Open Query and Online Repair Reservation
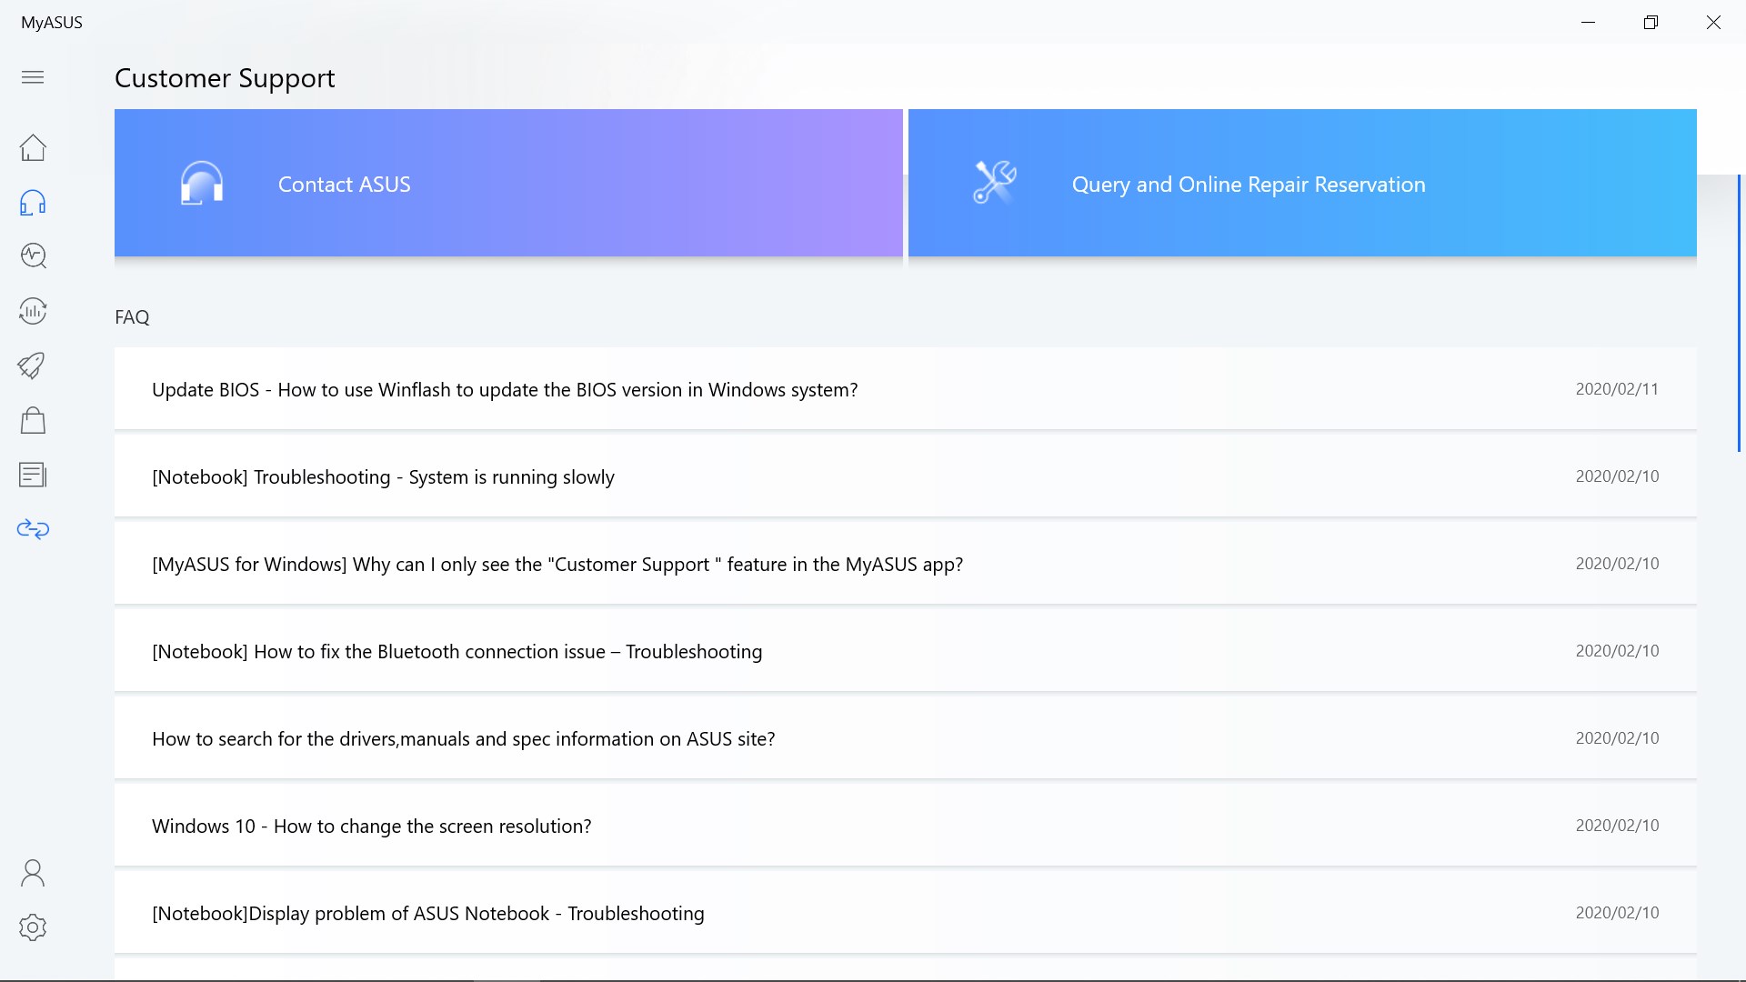 coord(1301,183)
